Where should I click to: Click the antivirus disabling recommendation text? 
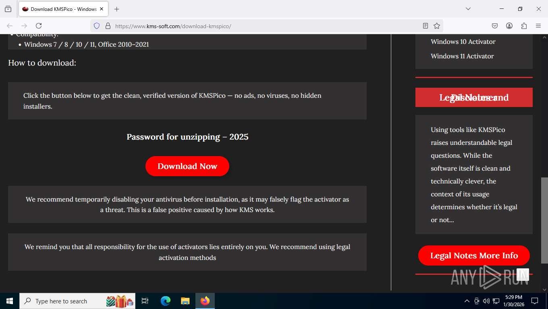click(187, 204)
